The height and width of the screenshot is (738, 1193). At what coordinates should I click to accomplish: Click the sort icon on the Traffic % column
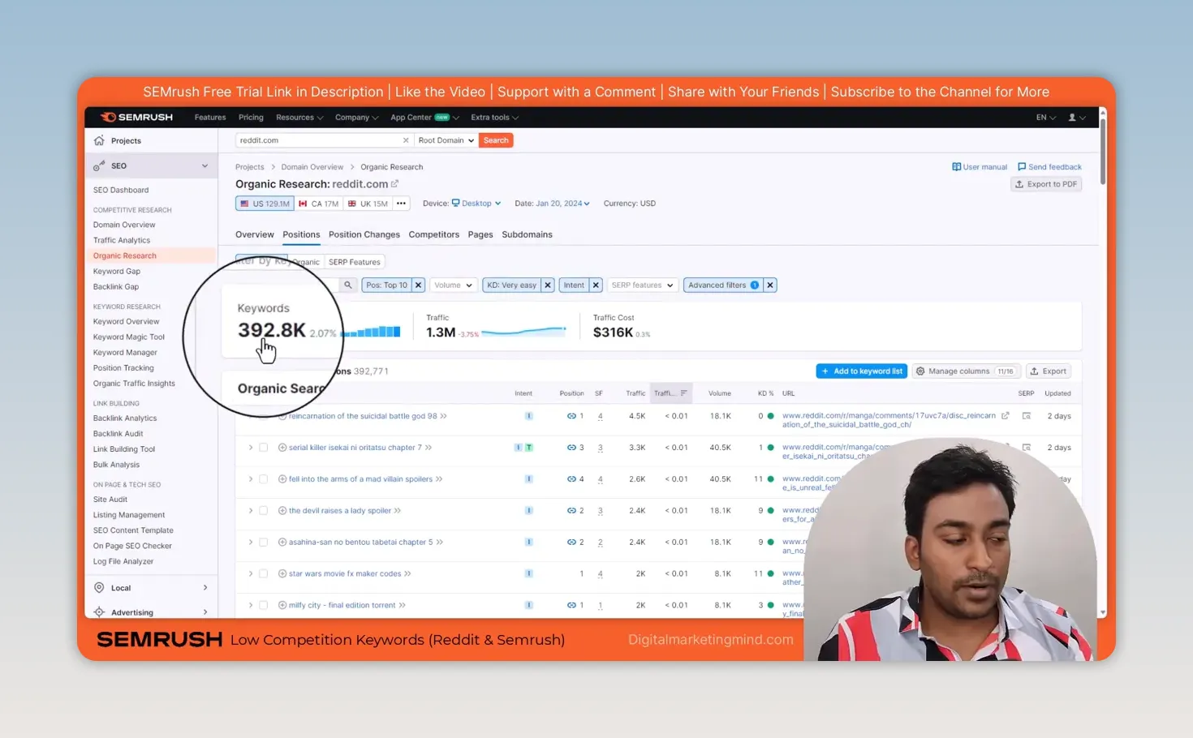[x=684, y=393]
